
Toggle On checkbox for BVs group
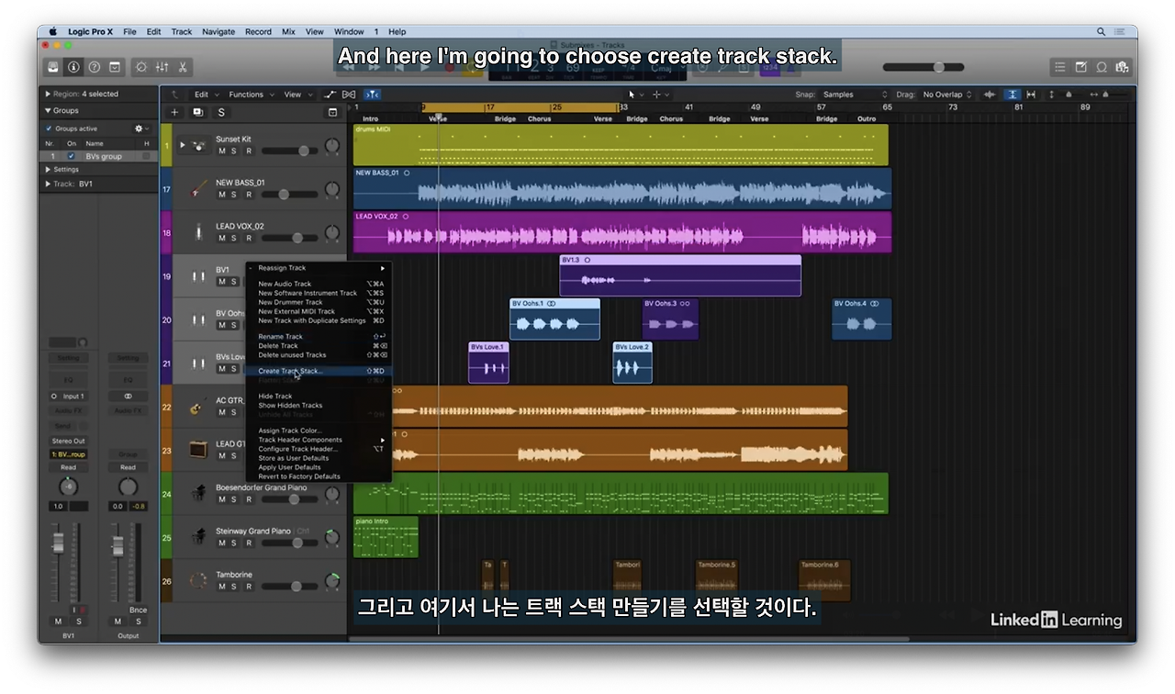(72, 156)
